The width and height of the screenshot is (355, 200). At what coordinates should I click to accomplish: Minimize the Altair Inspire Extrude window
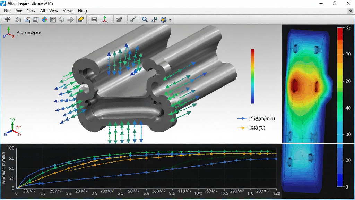click(321, 3)
